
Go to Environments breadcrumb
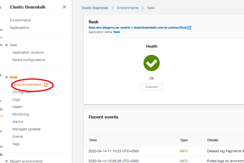click(128, 8)
